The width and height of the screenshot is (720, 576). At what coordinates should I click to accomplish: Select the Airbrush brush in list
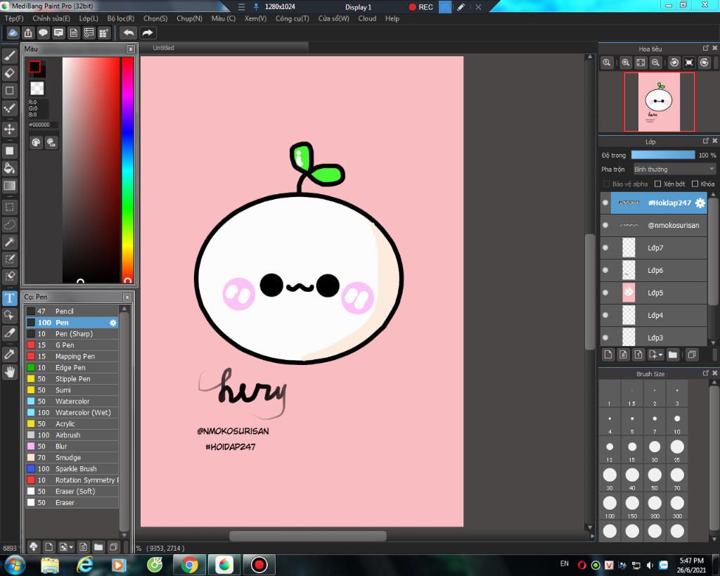coord(72,435)
